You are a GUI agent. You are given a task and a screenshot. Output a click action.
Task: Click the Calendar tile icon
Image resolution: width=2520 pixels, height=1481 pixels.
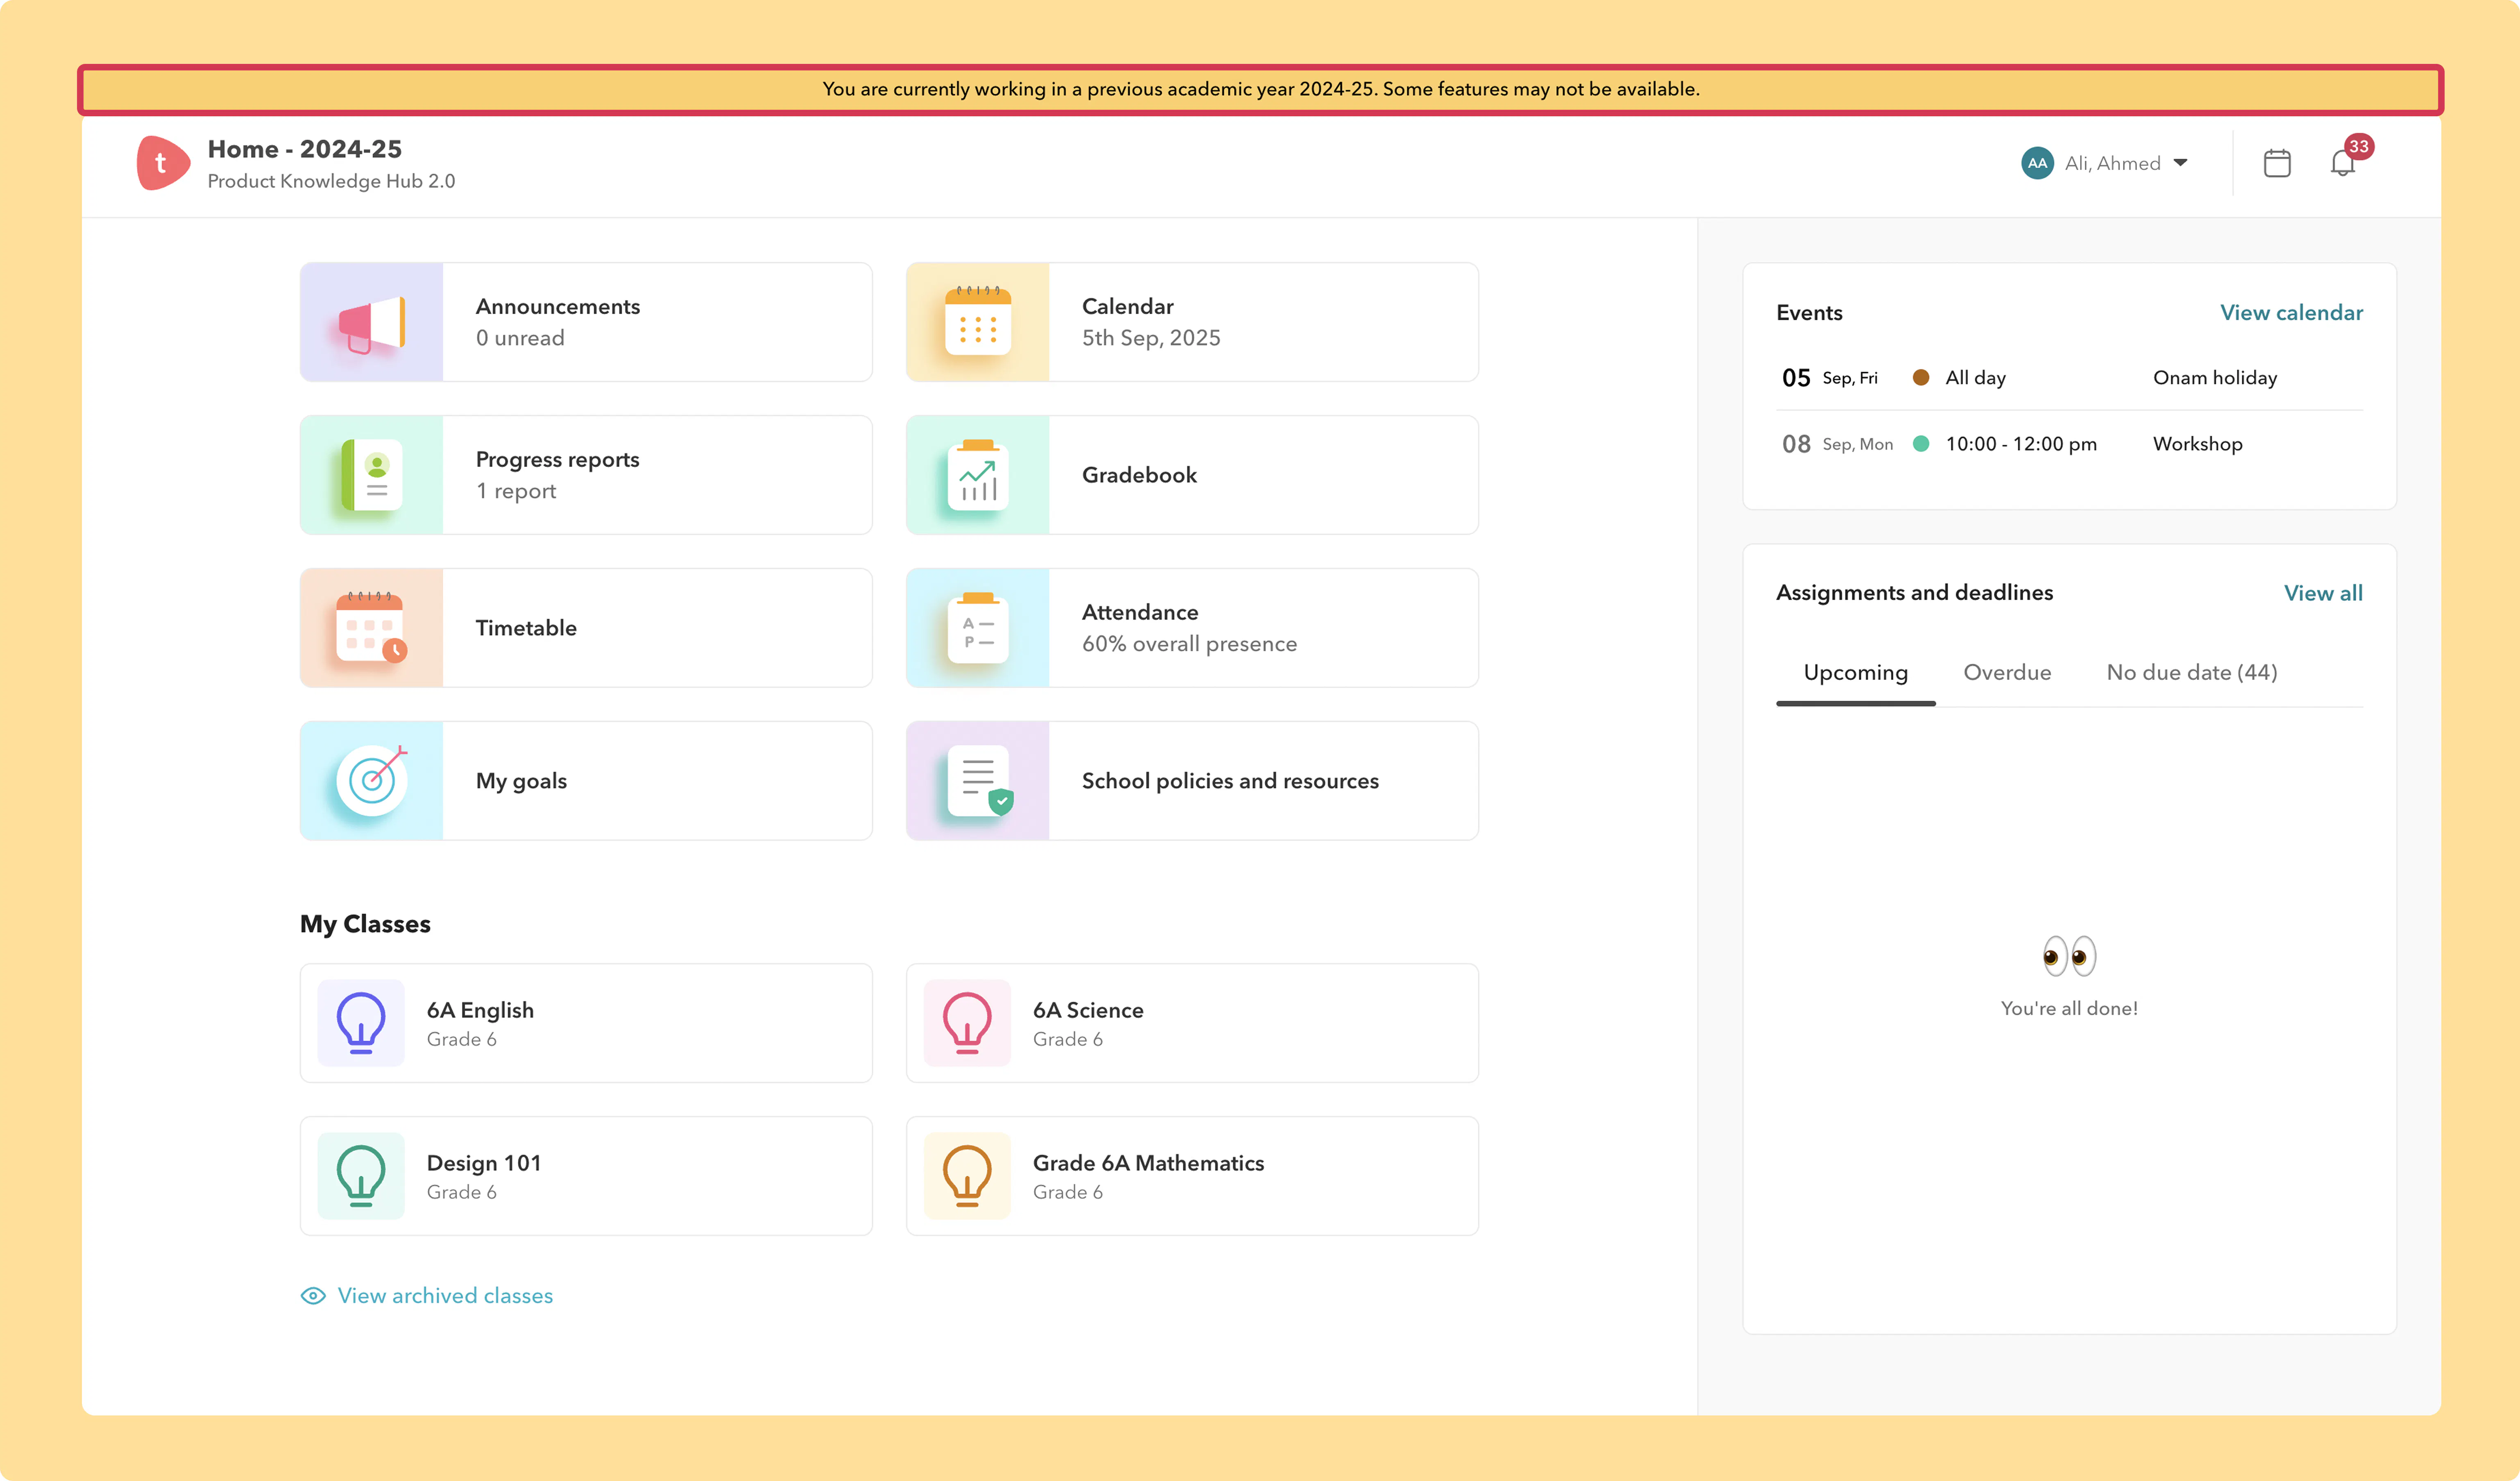tap(978, 322)
